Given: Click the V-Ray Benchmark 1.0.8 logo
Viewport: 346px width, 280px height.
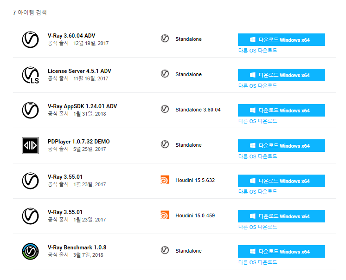Looking at the screenshot, I should click(x=30, y=251).
